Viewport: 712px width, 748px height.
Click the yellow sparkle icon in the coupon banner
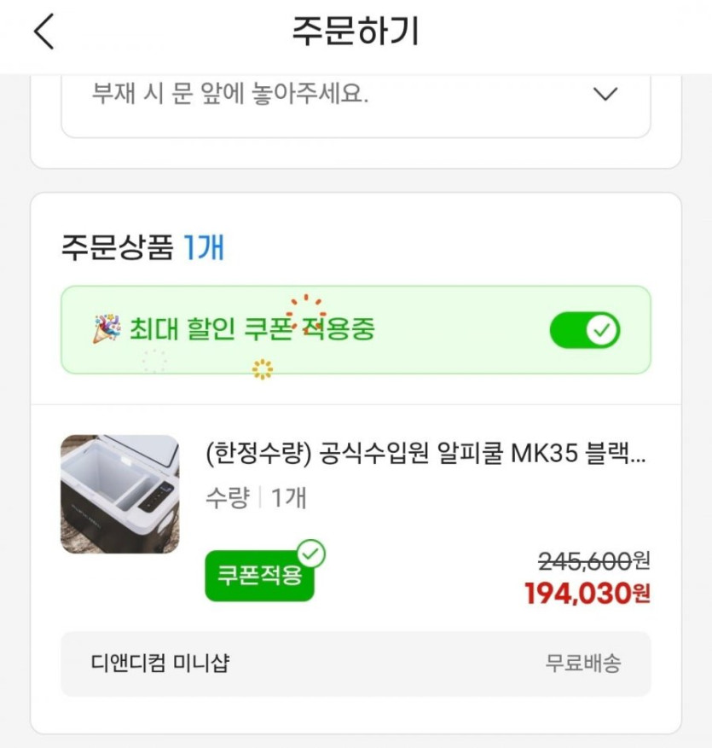262,369
